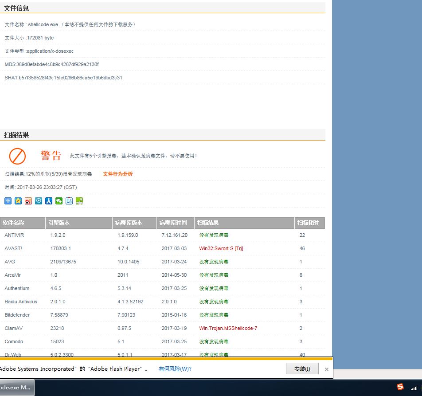
Task: Click Bitdefender database date 2015-01-16
Action: pos(174,315)
